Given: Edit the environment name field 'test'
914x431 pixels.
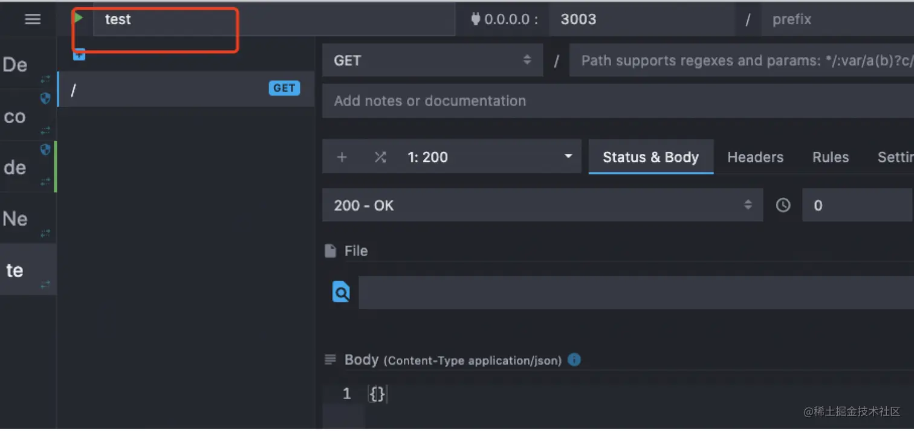Looking at the screenshot, I should (x=274, y=19).
